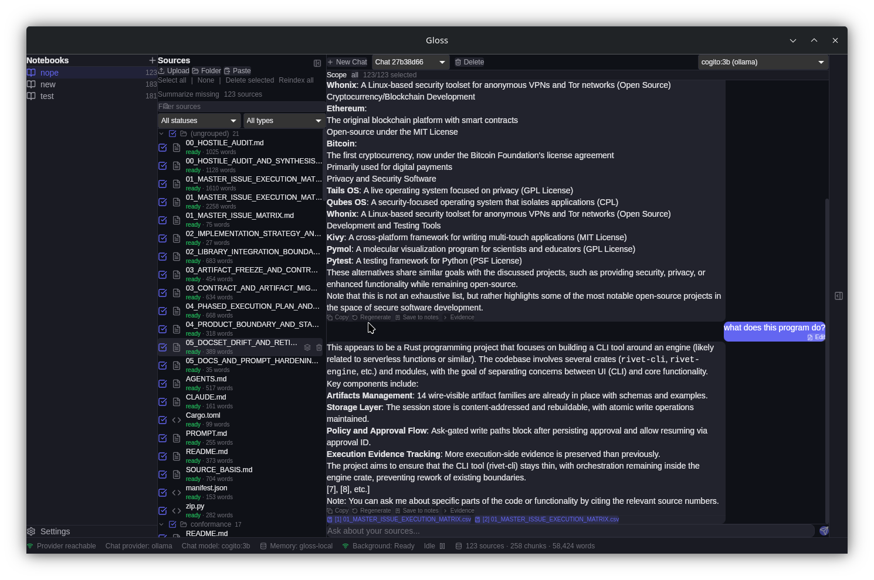Click the book icon beside the nope notebook
Screen dimensions: 874x580
pos(31,73)
